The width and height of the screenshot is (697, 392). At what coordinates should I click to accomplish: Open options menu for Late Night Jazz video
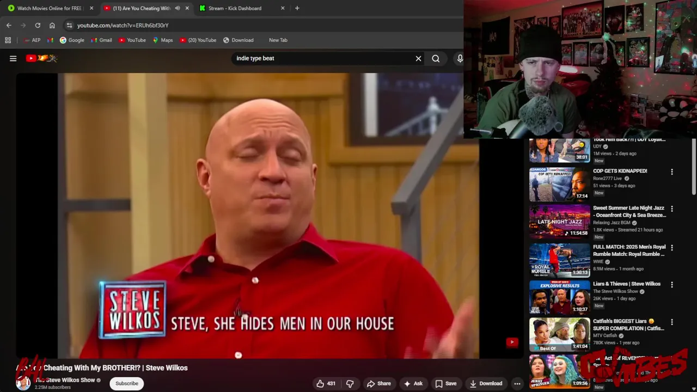click(671, 209)
